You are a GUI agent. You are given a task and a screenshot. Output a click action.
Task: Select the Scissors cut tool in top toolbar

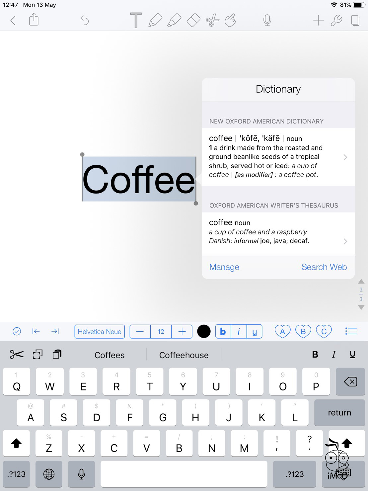click(x=212, y=21)
